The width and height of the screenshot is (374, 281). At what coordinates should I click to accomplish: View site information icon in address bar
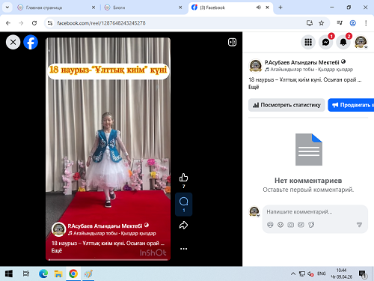[x=50, y=23]
